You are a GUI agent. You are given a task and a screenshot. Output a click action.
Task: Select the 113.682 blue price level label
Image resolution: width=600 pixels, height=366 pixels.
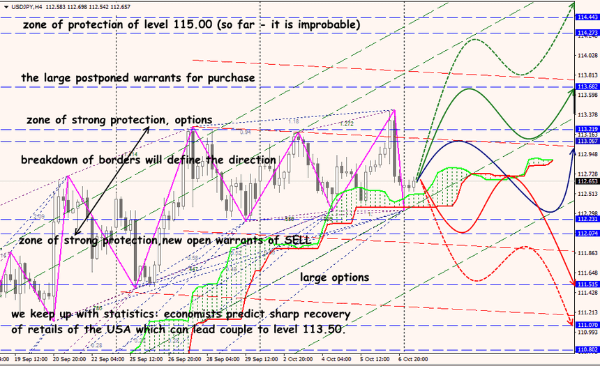587,87
